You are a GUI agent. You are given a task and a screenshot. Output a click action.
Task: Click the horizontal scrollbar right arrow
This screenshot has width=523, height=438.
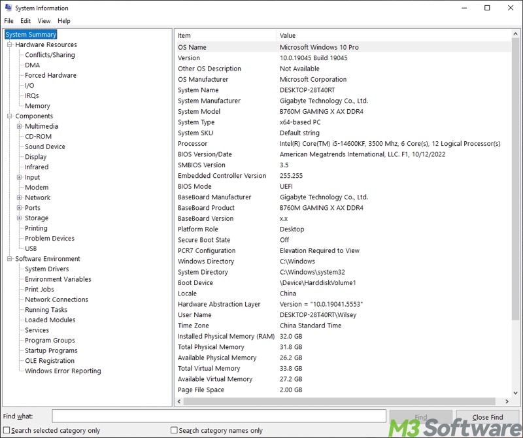pyautogui.click(x=507, y=401)
